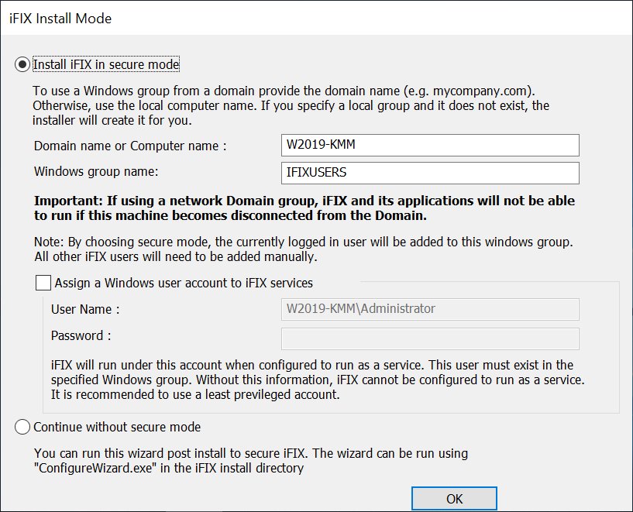The width and height of the screenshot is (633, 512).
Task: Click the Domain name or Computer name field
Action: point(430,146)
